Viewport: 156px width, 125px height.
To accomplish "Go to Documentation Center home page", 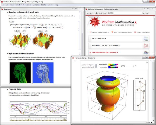I will [x=96, y=13].
